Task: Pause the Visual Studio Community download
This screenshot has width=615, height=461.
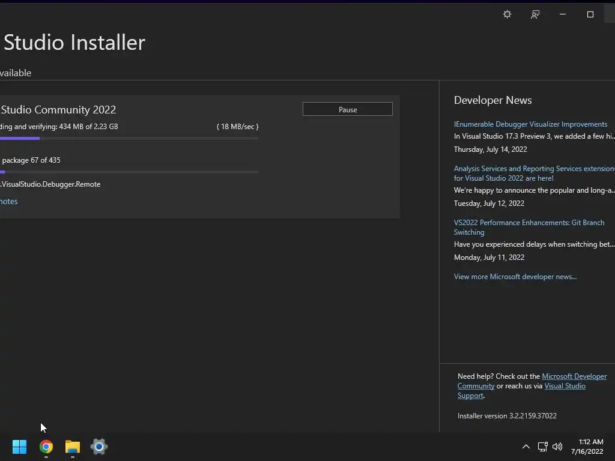Action: pos(347,109)
